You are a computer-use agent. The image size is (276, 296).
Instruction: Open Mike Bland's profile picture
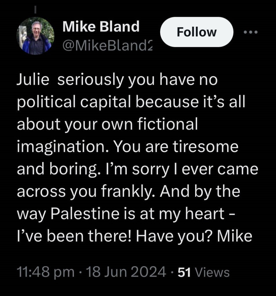point(36,36)
